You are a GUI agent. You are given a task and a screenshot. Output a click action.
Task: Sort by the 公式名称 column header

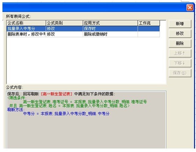[26, 23]
